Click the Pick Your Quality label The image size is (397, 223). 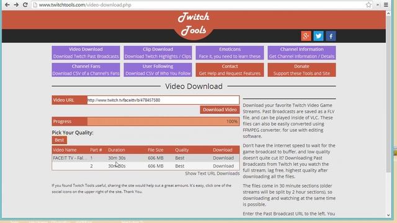pyautogui.click(x=73, y=133)
